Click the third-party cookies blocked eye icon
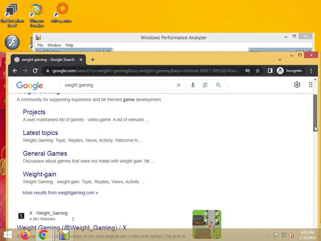Image resolution: width=321 pixels, height=241 pixels. tap(248, 71)
